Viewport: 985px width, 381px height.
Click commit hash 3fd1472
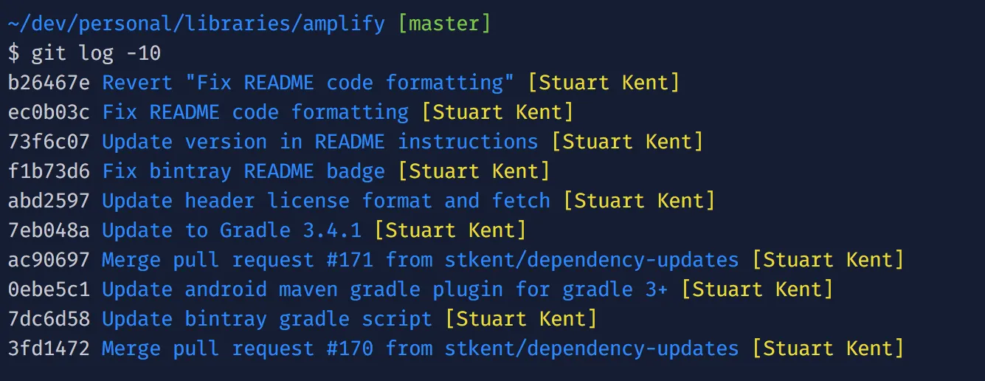tap(49, 349)
